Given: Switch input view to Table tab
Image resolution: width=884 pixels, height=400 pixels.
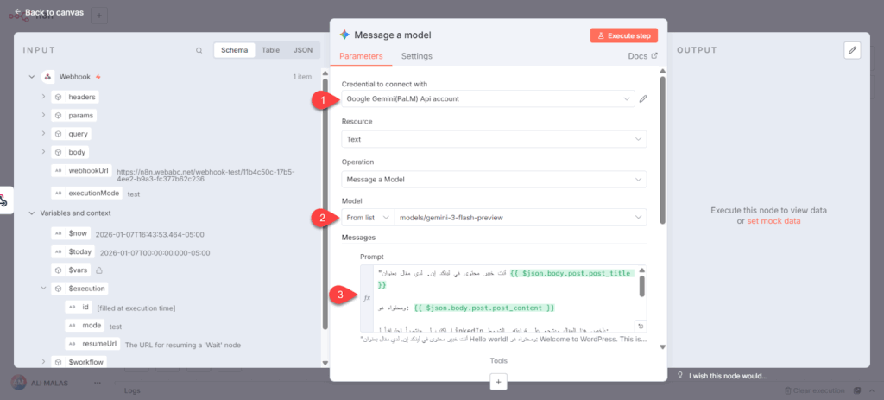Looking at the screenshot, I should 270,50.
